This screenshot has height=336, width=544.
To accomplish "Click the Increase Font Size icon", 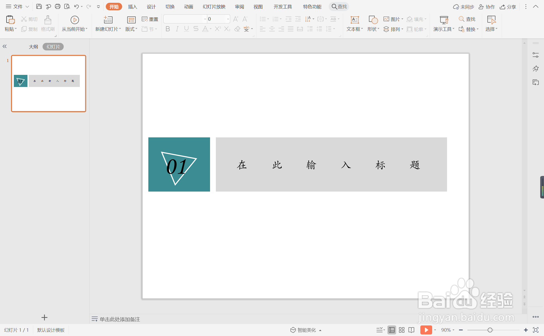I will pos(236,19).
